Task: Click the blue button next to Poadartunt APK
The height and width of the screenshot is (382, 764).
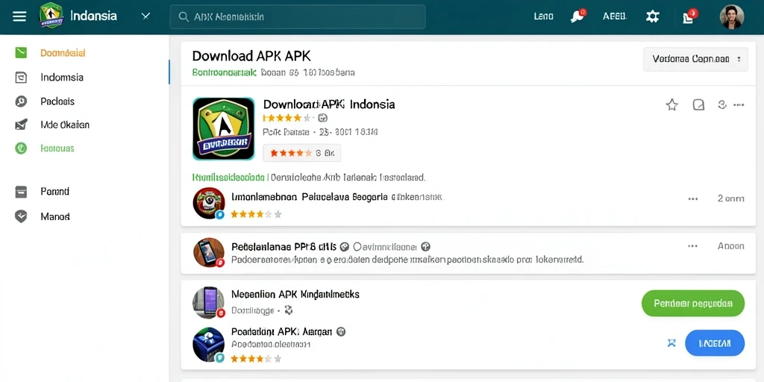Action: point(714,343)
